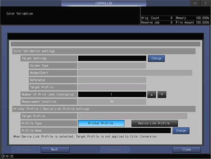The height and width of the screenshot is (159, 211).
Task: Click the clock icon in status bar
Action: [x=3, y=156]
